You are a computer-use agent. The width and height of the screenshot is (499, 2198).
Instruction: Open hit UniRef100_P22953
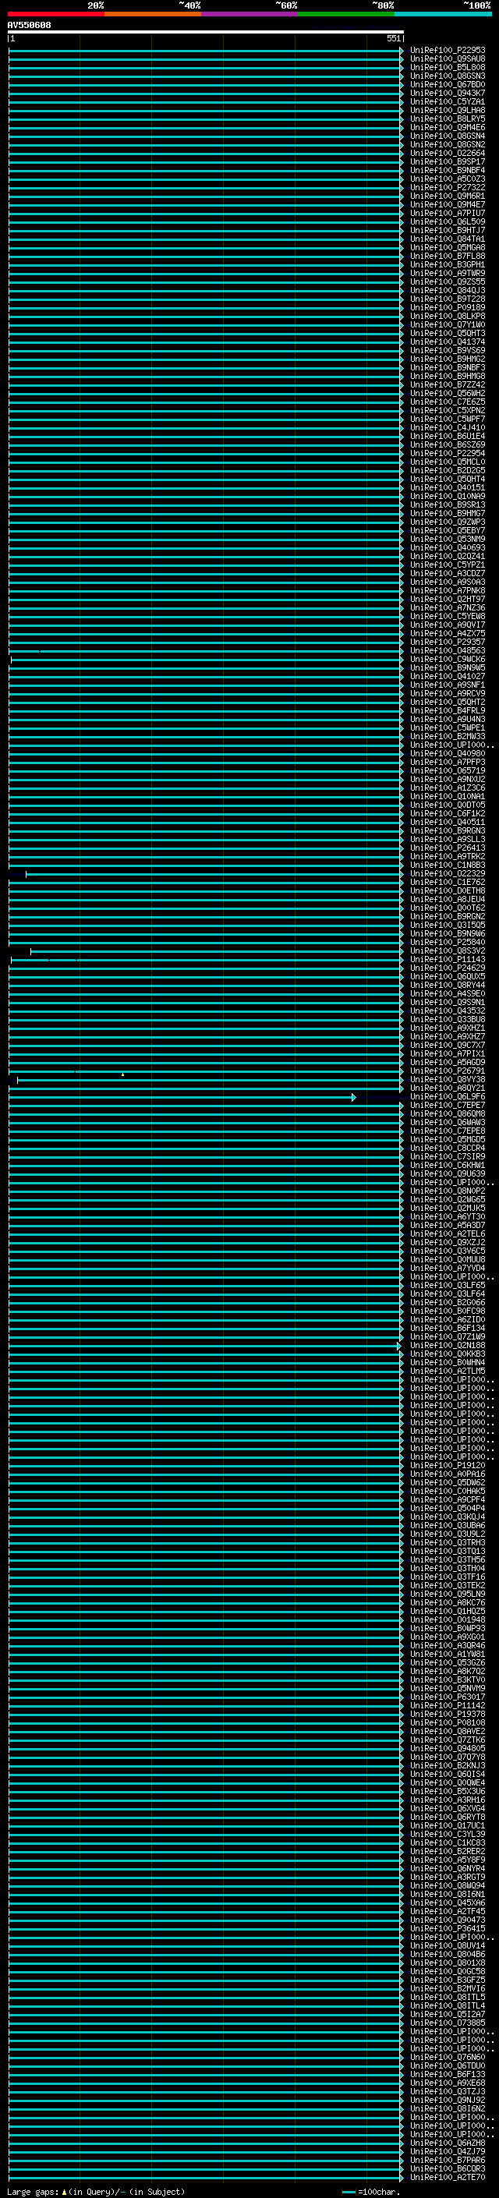447,51
